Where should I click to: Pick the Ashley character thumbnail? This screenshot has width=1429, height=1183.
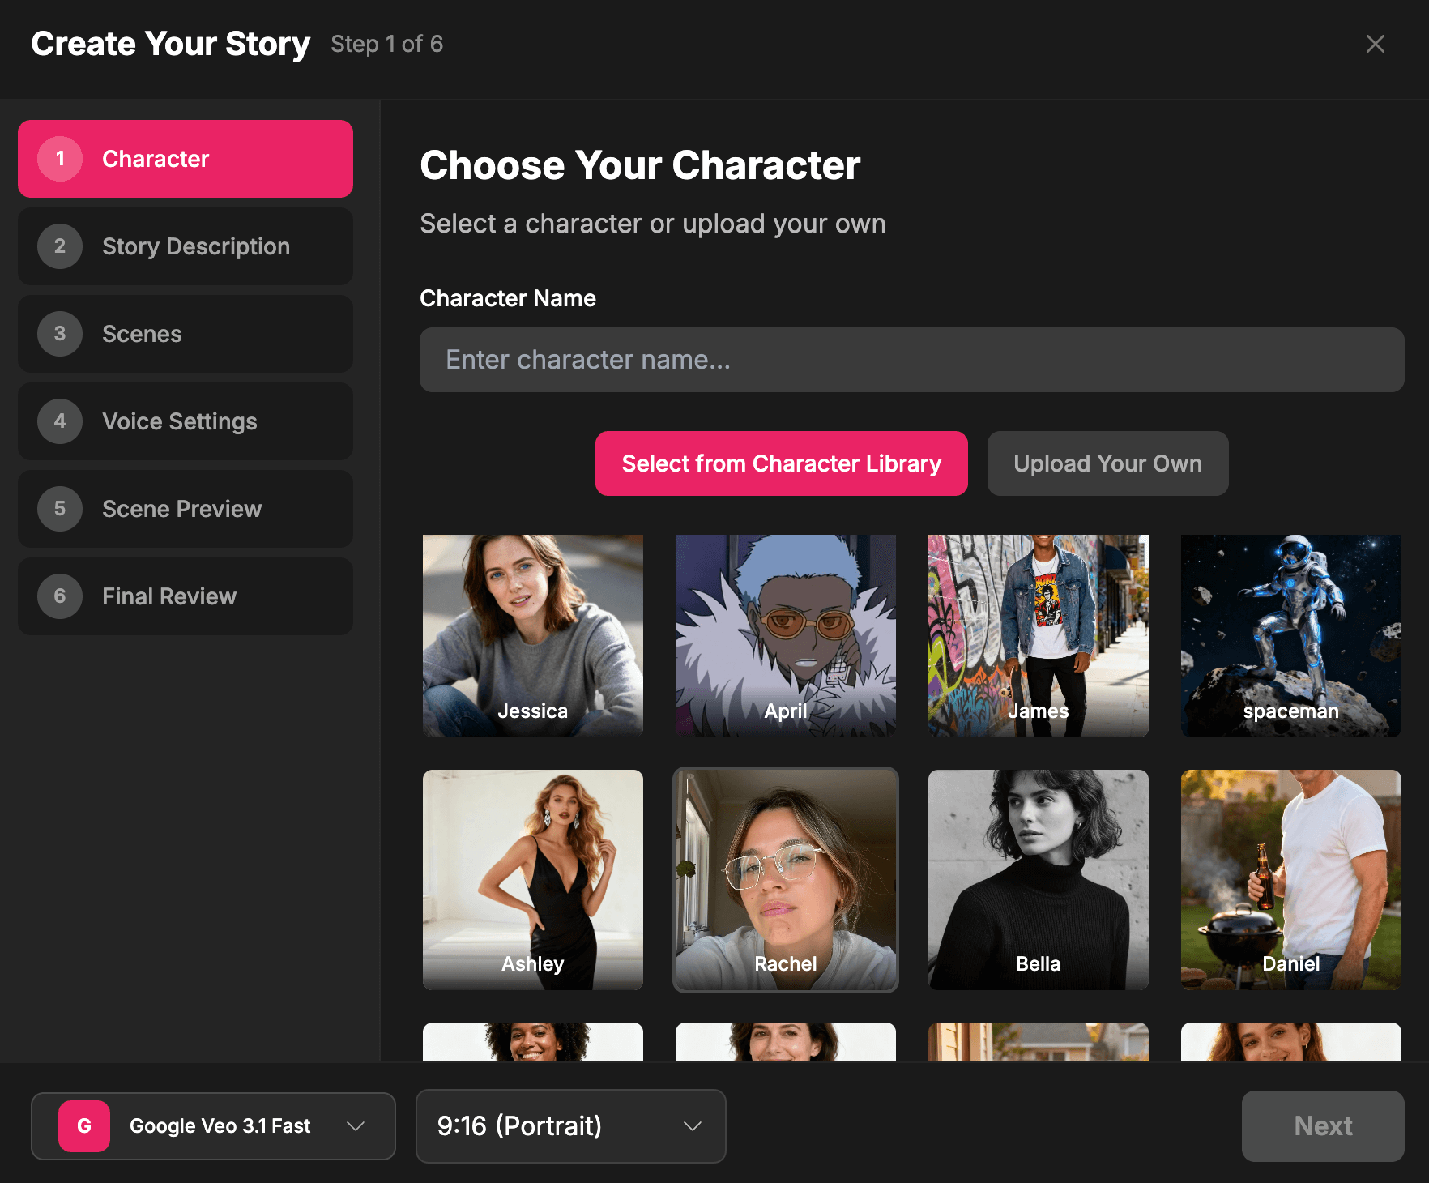pyautogui.click(x=533, y=879)
